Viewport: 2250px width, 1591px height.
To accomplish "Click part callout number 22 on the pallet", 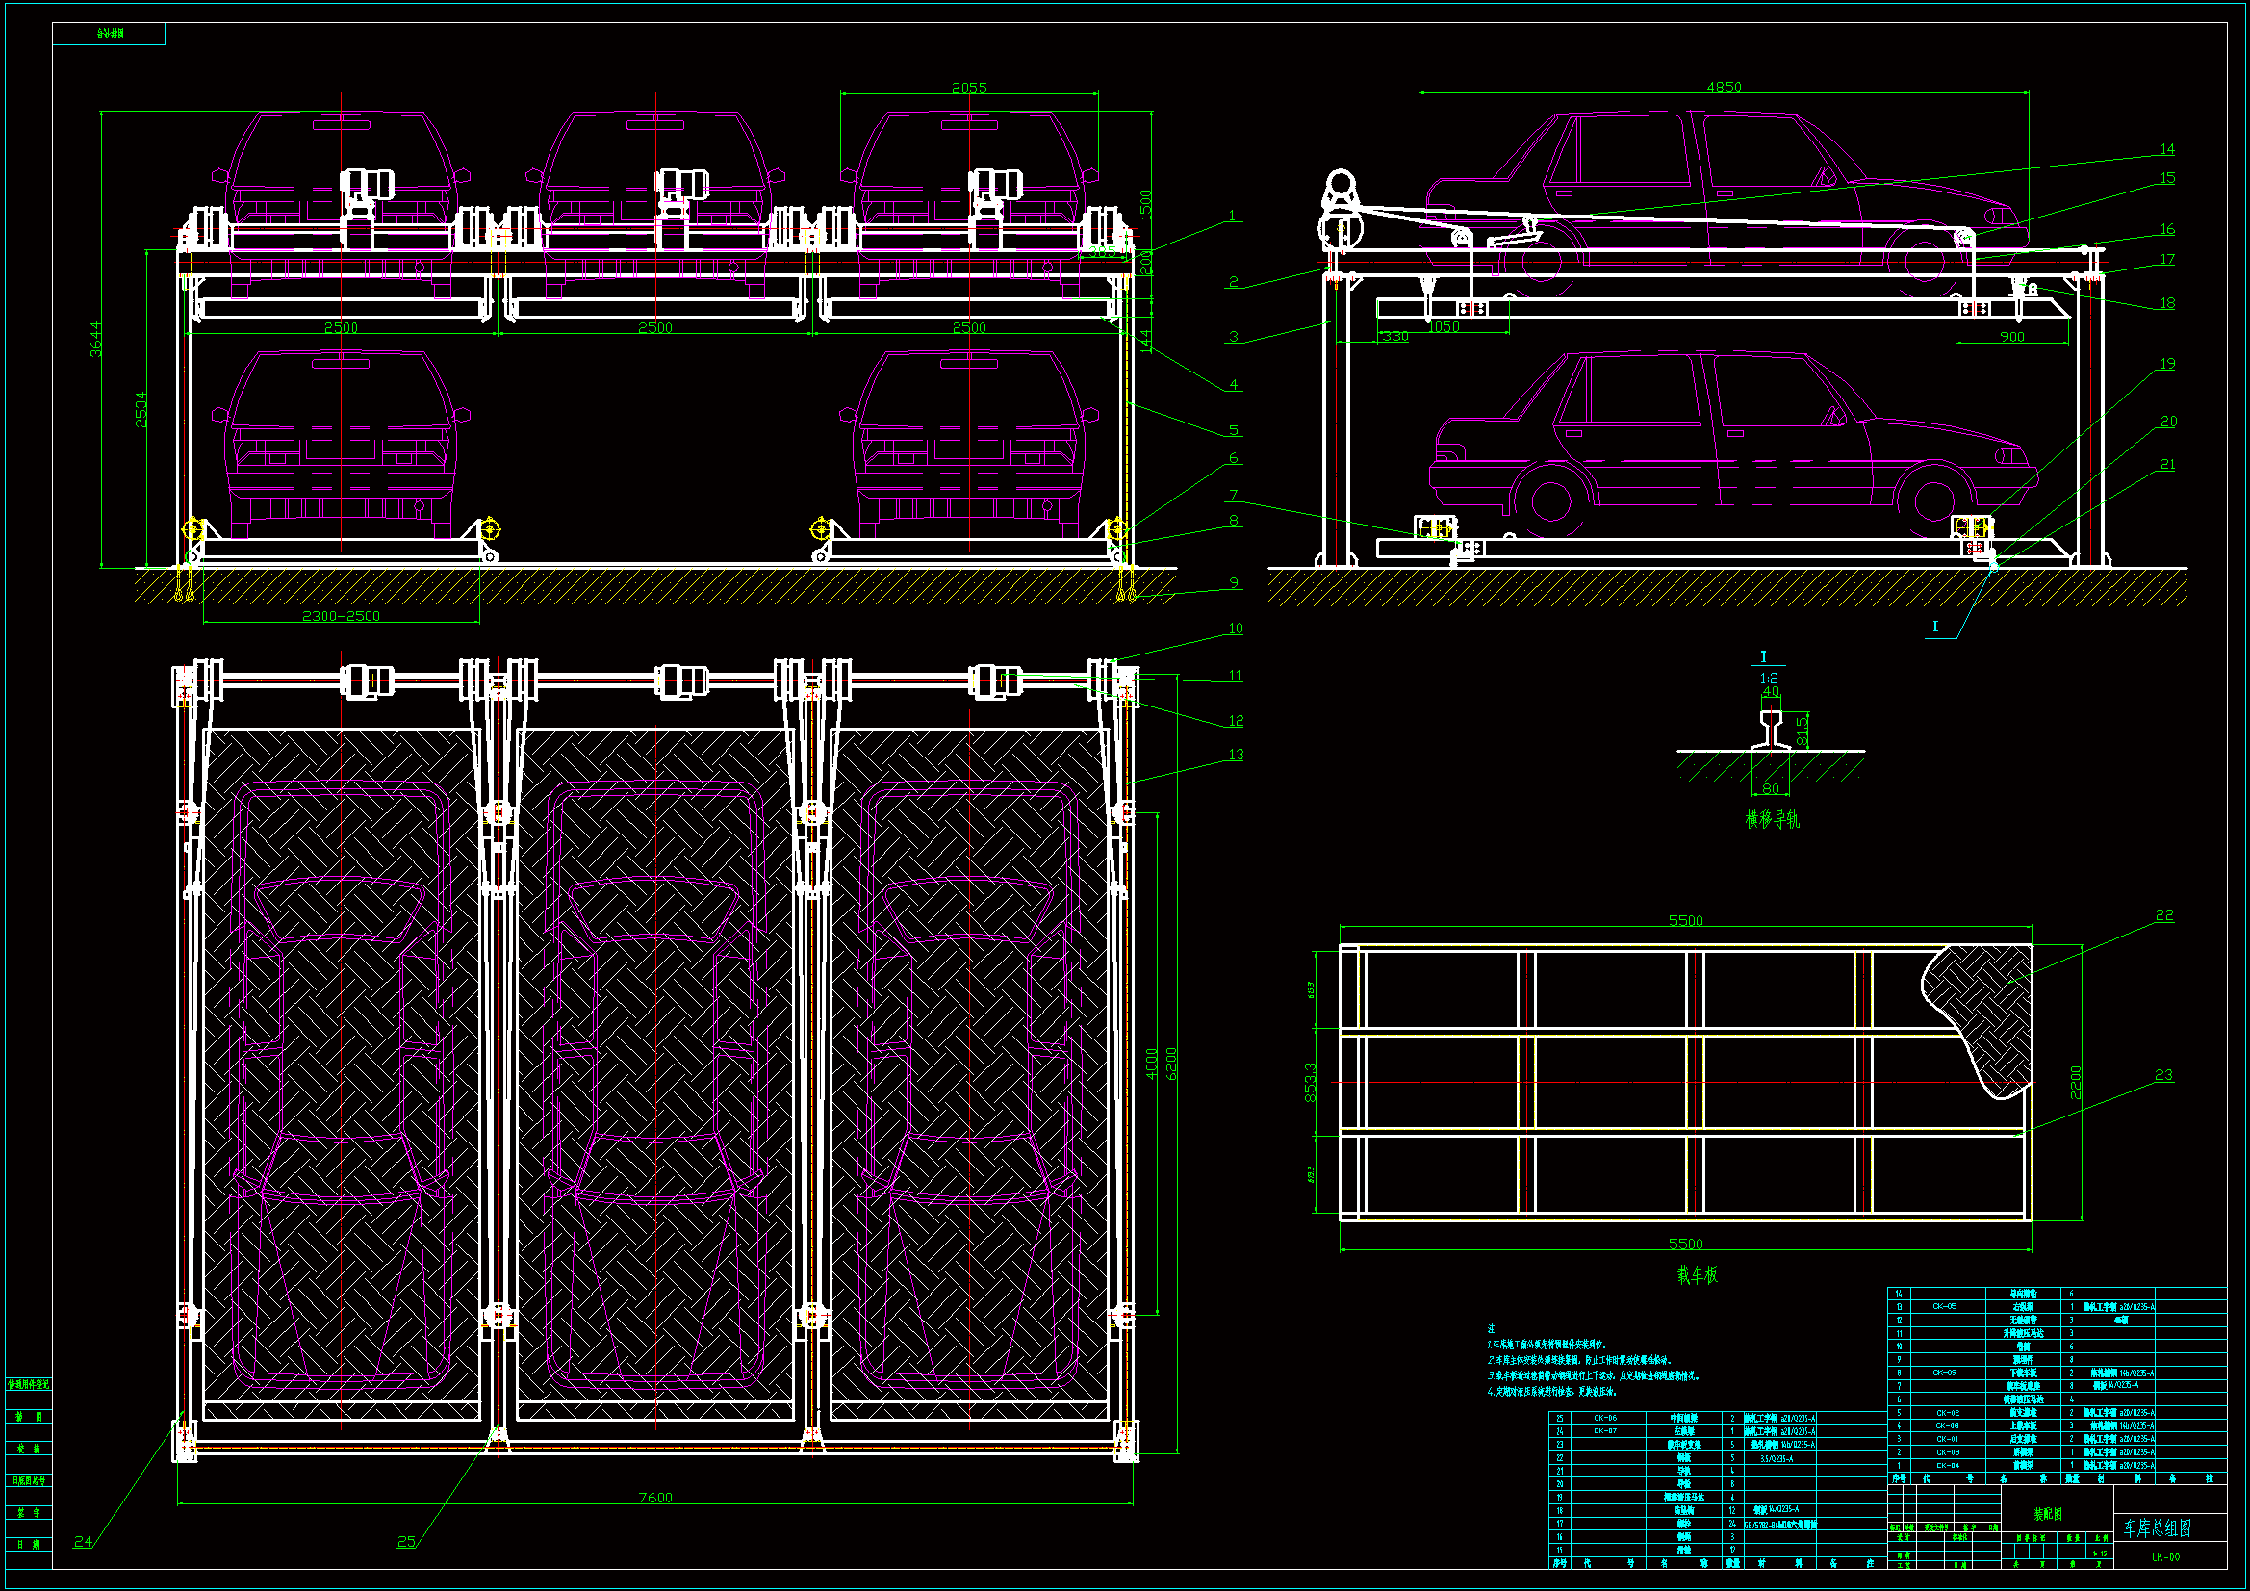I will click(2163, 914).
